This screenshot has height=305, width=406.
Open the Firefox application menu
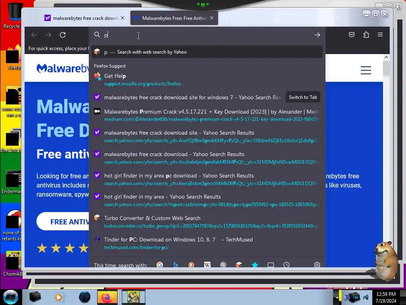click(380, 35)
